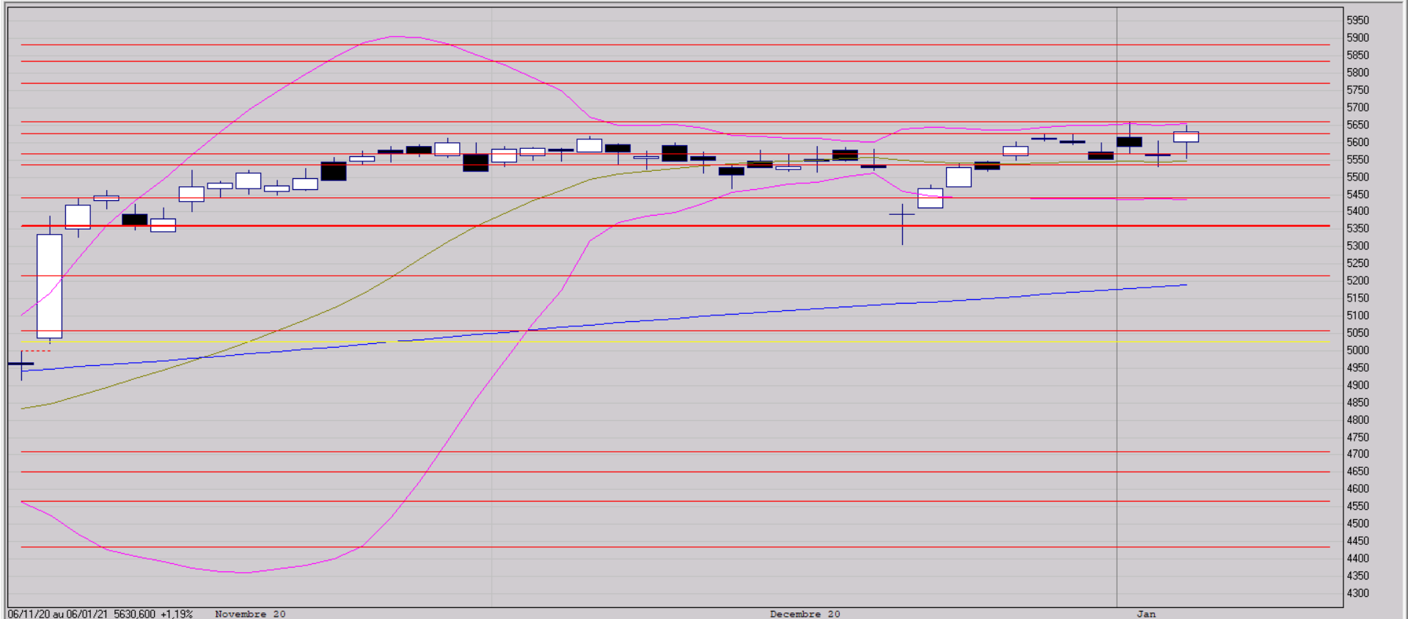Select the Jan time axis label
This screenshot has height=619, width=1408.
pyautogui.click(x=1146, y=614)
